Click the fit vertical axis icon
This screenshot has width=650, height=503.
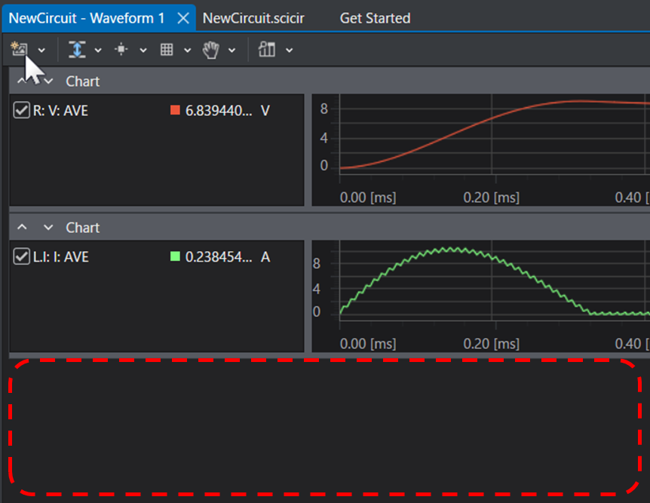[77, 49]
